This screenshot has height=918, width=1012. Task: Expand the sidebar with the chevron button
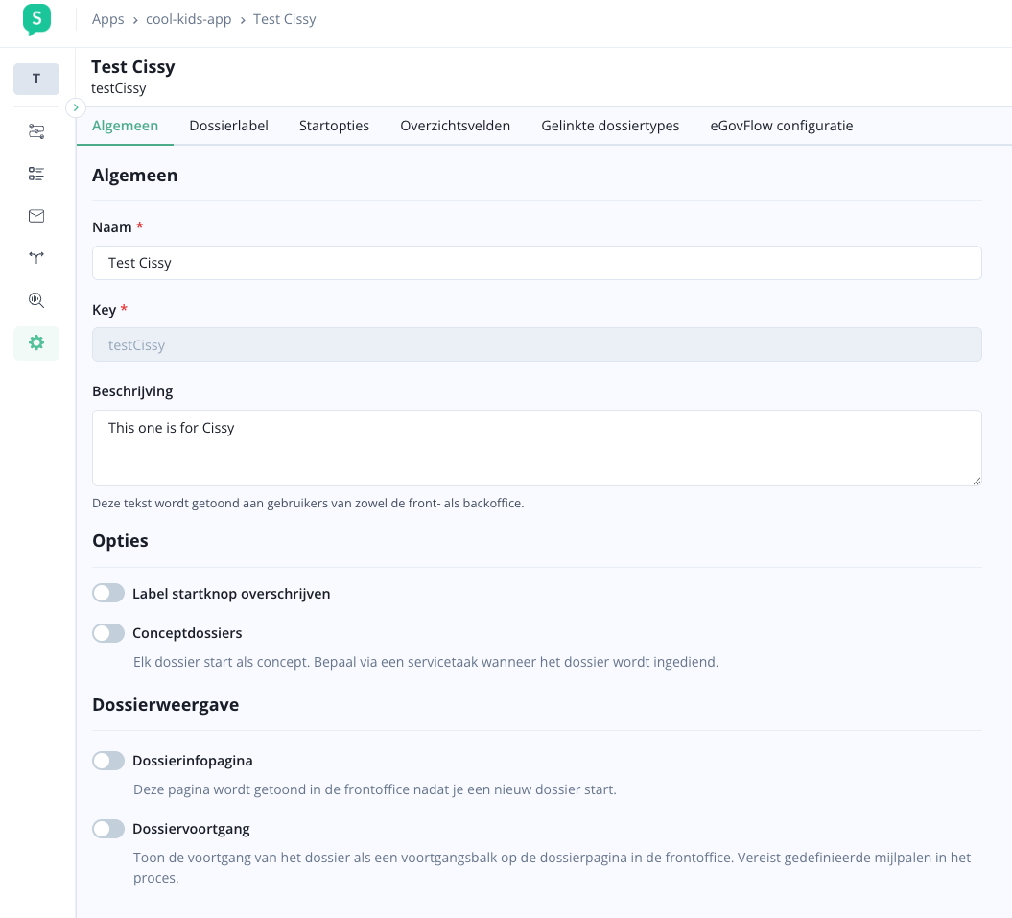76,107
